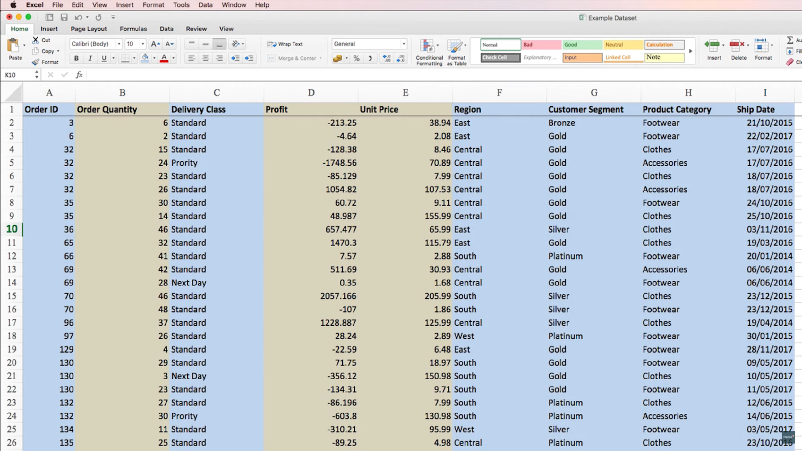Decrease font size with A-down icon
The image size is (802, 451).
pyautogui.click(x=169, y=44)
